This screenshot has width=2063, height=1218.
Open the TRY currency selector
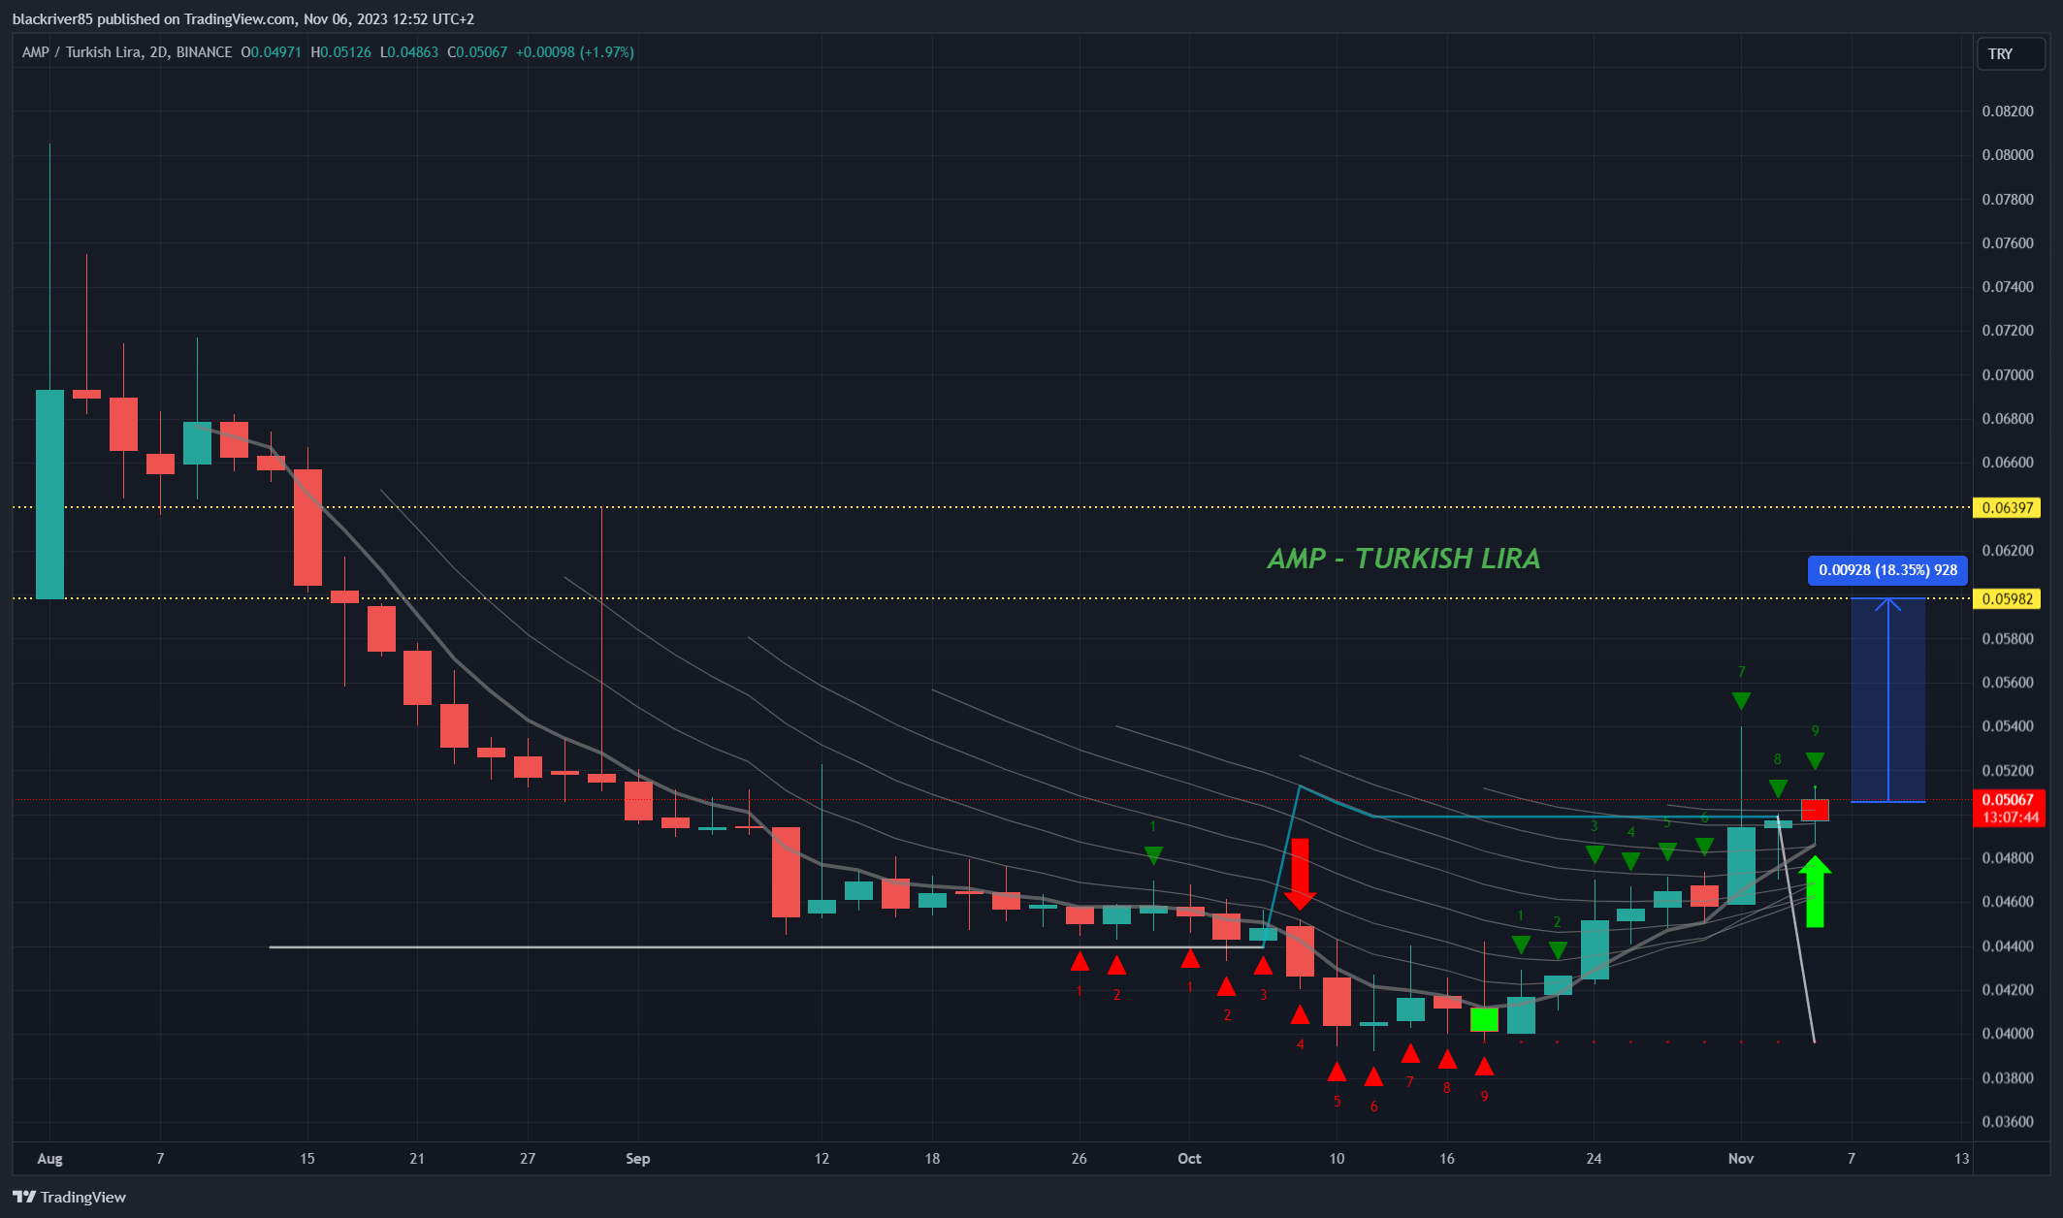[x=2012, y=53]
